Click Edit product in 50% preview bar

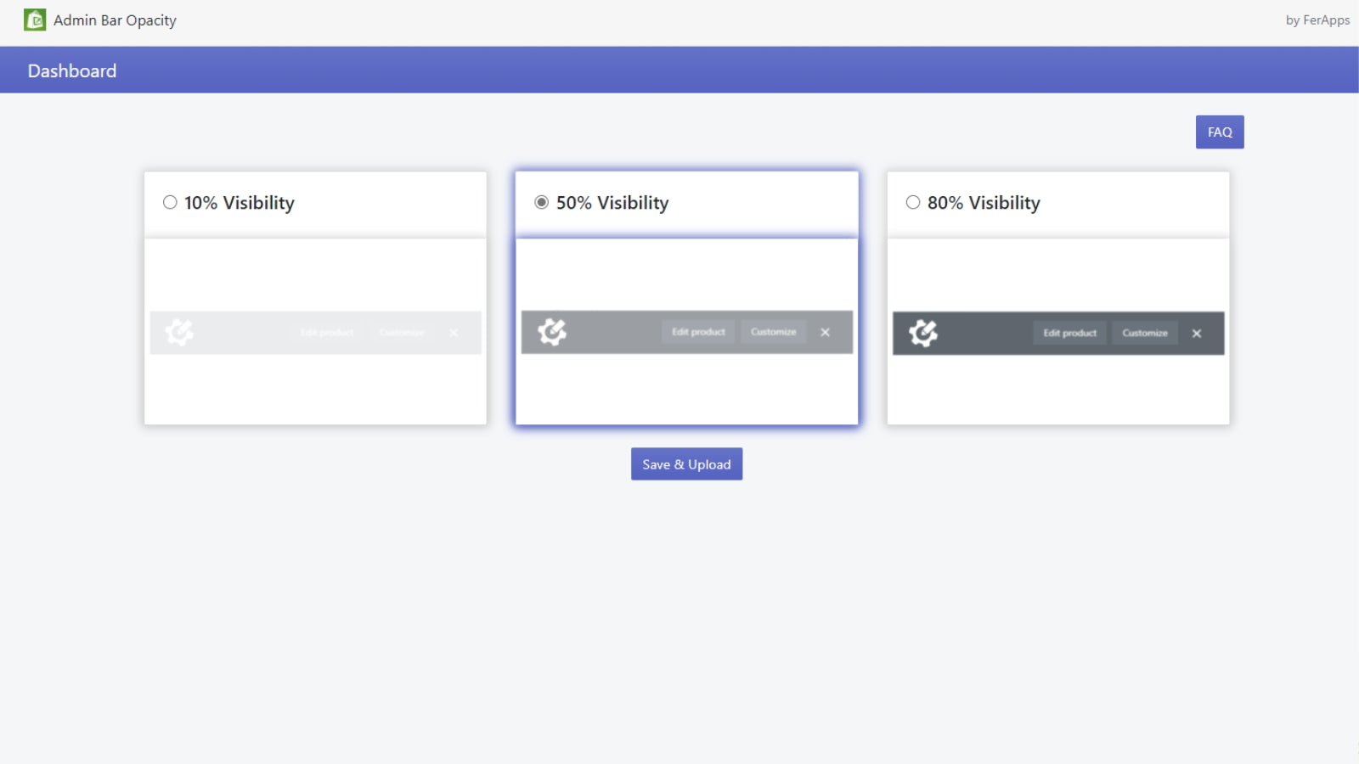pos(698,332)
